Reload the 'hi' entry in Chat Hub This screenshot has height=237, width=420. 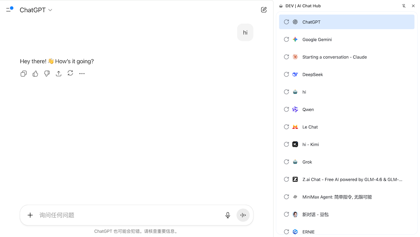point(286,92)
